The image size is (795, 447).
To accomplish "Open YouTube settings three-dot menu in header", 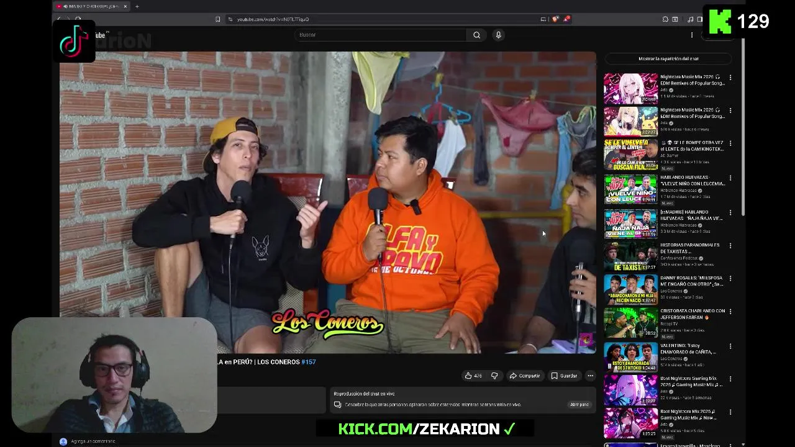I will tap(692, 35).
